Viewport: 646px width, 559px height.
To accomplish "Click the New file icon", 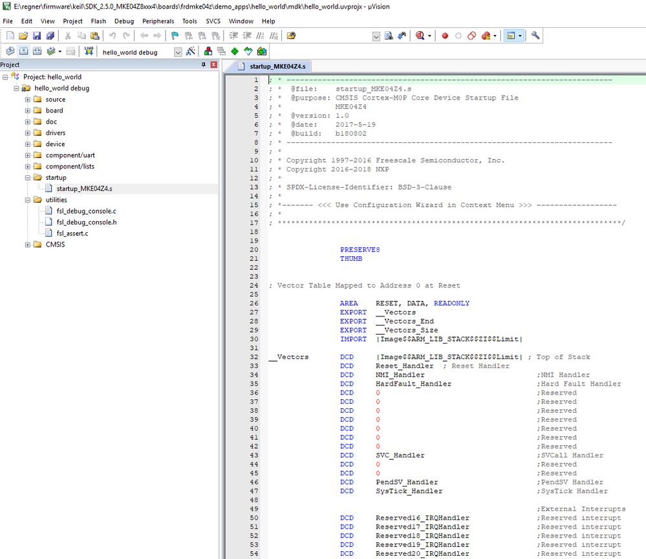I will (10, 36).
